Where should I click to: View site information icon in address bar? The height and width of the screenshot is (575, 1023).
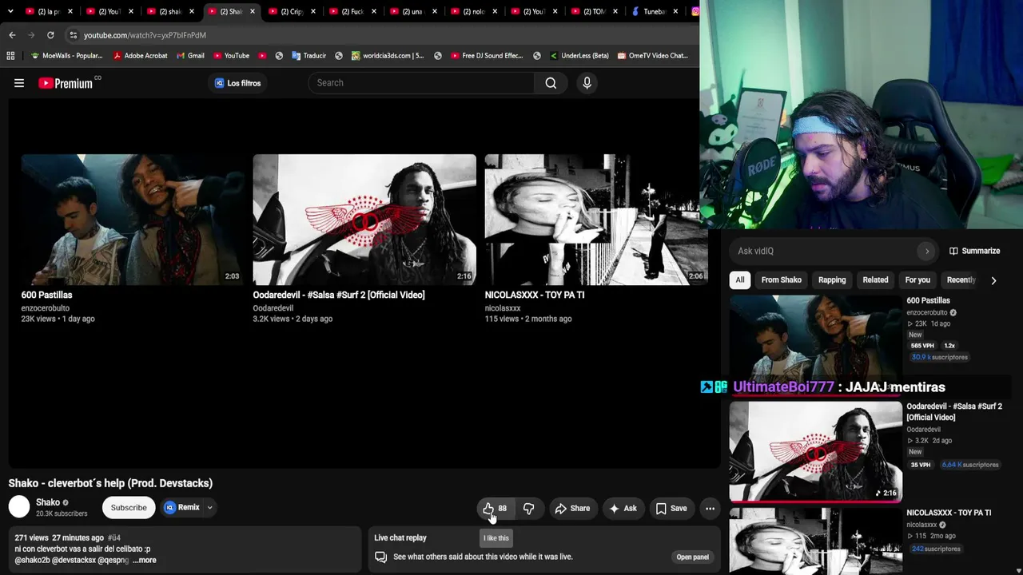(73, 35)
